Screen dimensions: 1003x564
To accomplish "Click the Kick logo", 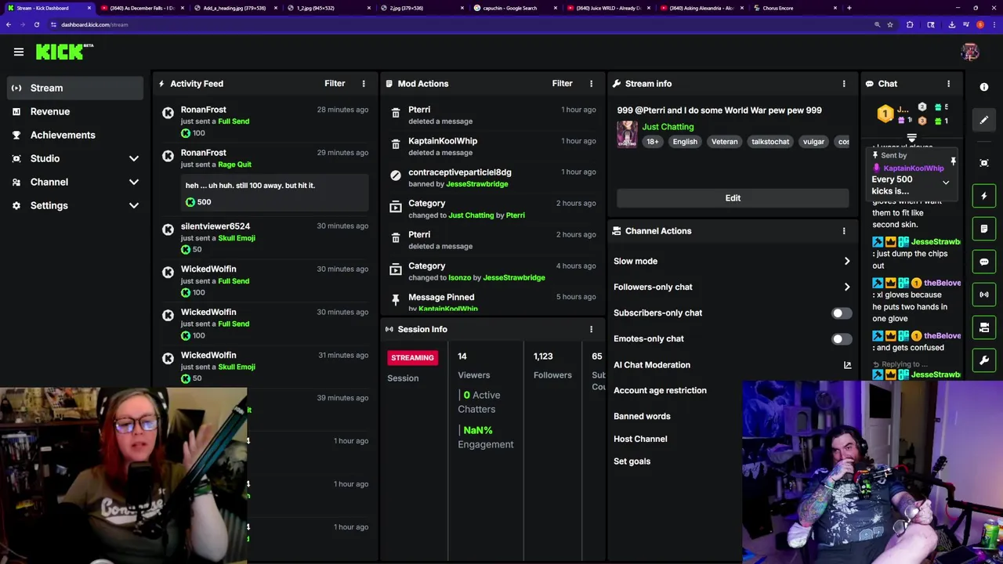I will click(64, 52).
